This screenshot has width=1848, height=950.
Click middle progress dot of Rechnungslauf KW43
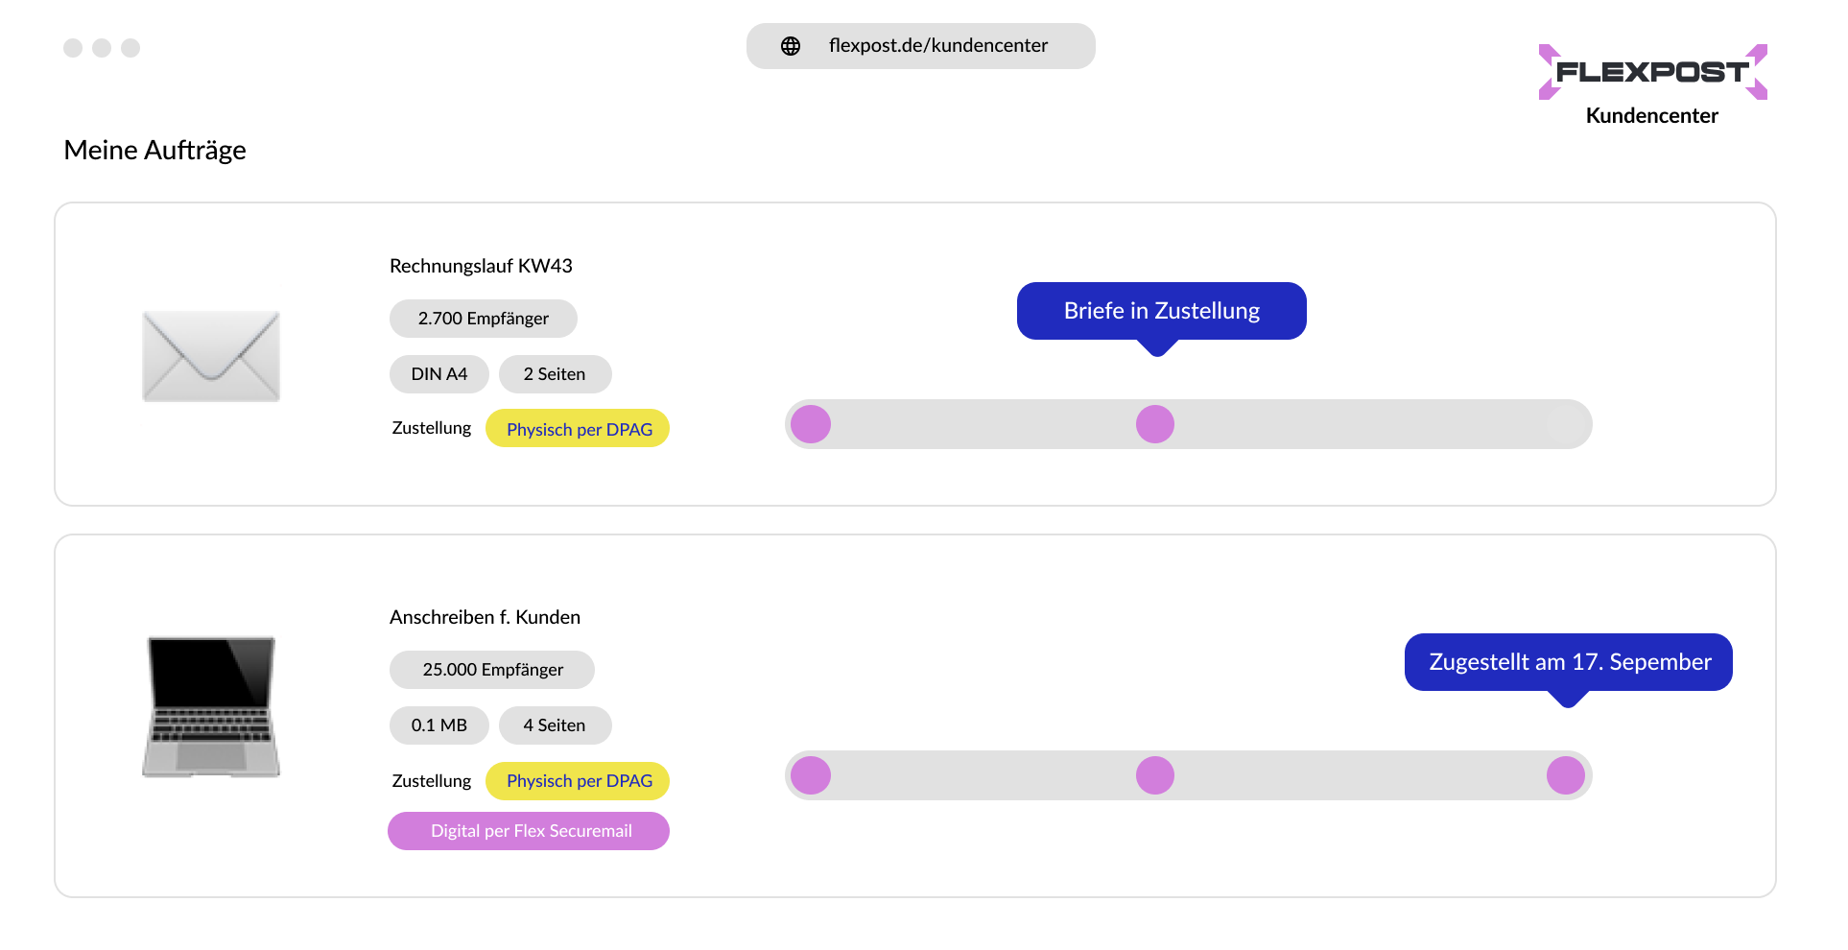click(1154, 424)
